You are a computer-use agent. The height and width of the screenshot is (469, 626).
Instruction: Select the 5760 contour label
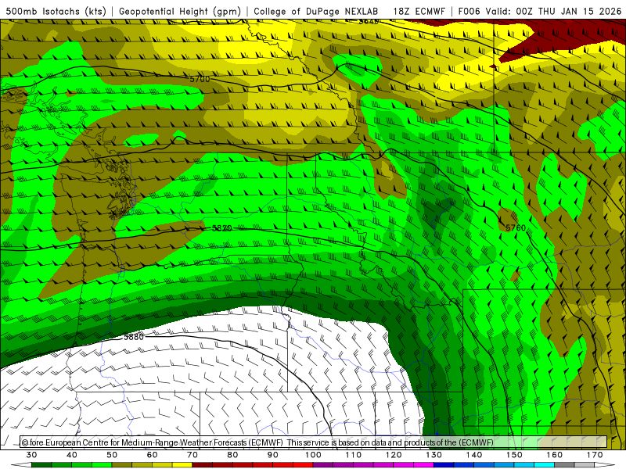click(x=516, y=227)
